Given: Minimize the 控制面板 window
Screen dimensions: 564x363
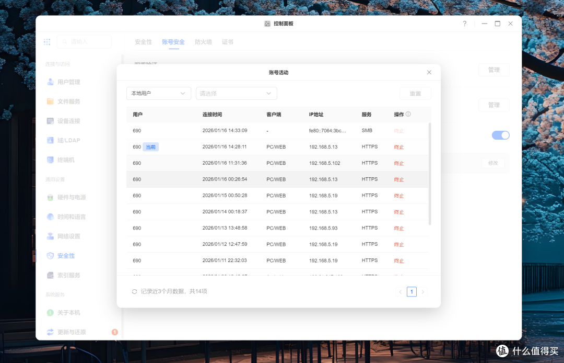Looking at the screenshot, I should tap(485, 24).
